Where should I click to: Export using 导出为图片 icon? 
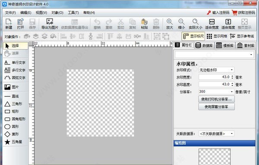50,24
